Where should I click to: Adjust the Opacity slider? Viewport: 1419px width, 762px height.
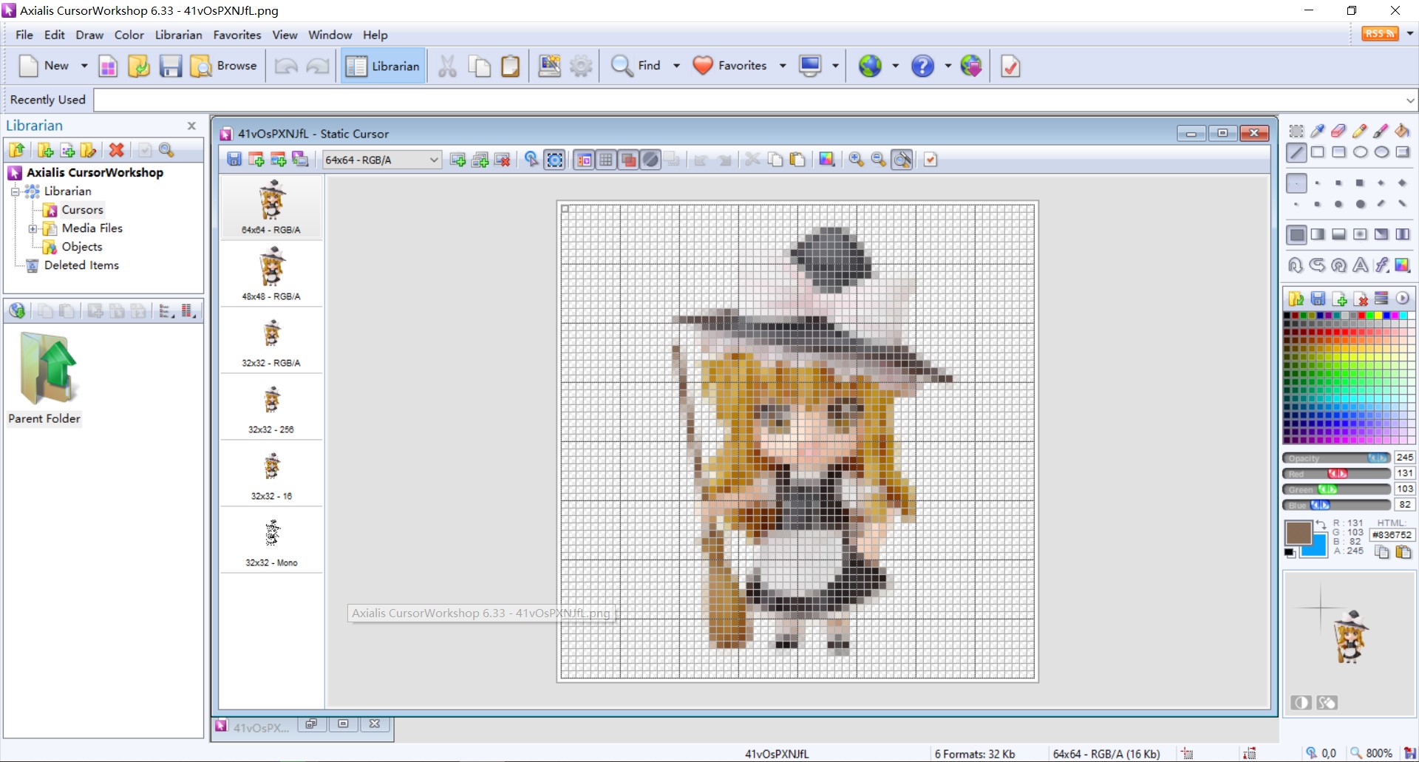click(x=1376, y=458)
